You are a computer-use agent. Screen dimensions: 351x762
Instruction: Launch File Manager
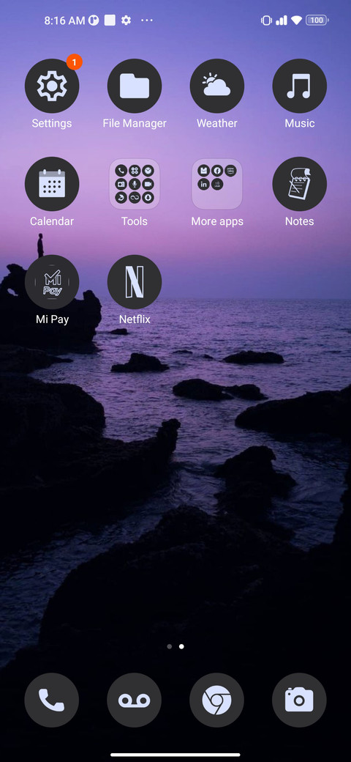click(x=135, y=86)
